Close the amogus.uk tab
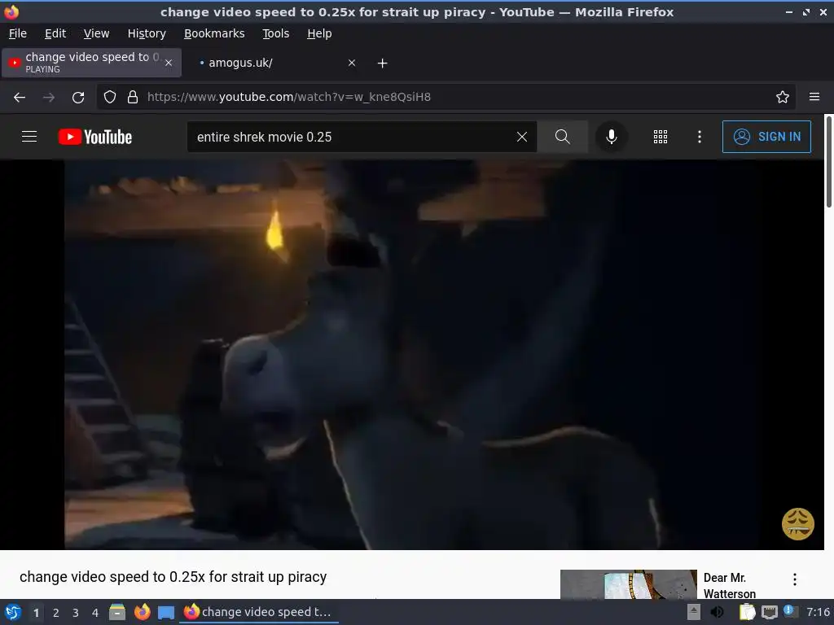834x625 pixels. [x=352, y=63]
